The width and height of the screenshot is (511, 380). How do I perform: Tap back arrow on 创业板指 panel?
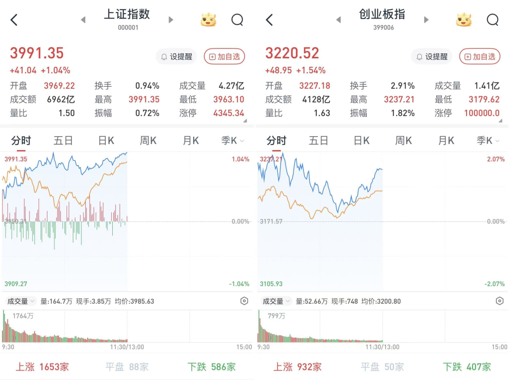coord(269,20)
